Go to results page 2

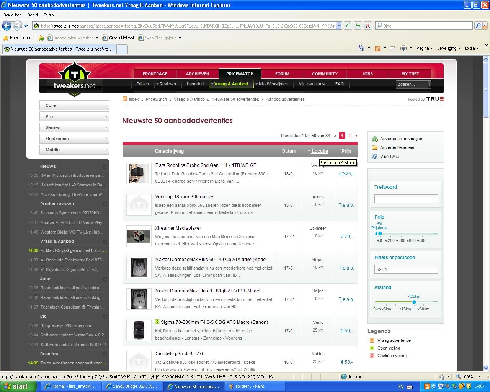[x=350, y=136]
